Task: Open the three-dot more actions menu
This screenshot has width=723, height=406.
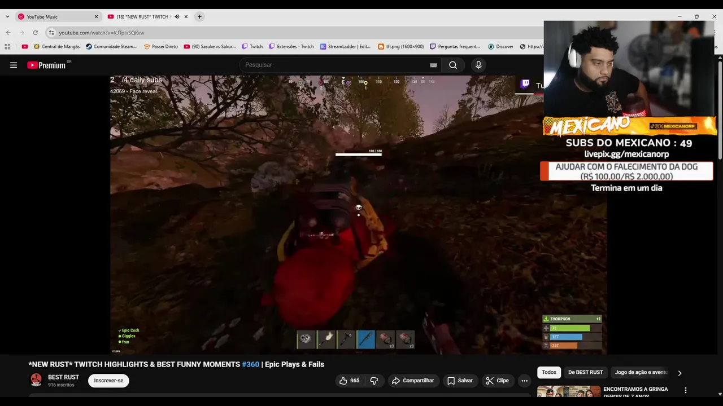Action: click(524, 381)
